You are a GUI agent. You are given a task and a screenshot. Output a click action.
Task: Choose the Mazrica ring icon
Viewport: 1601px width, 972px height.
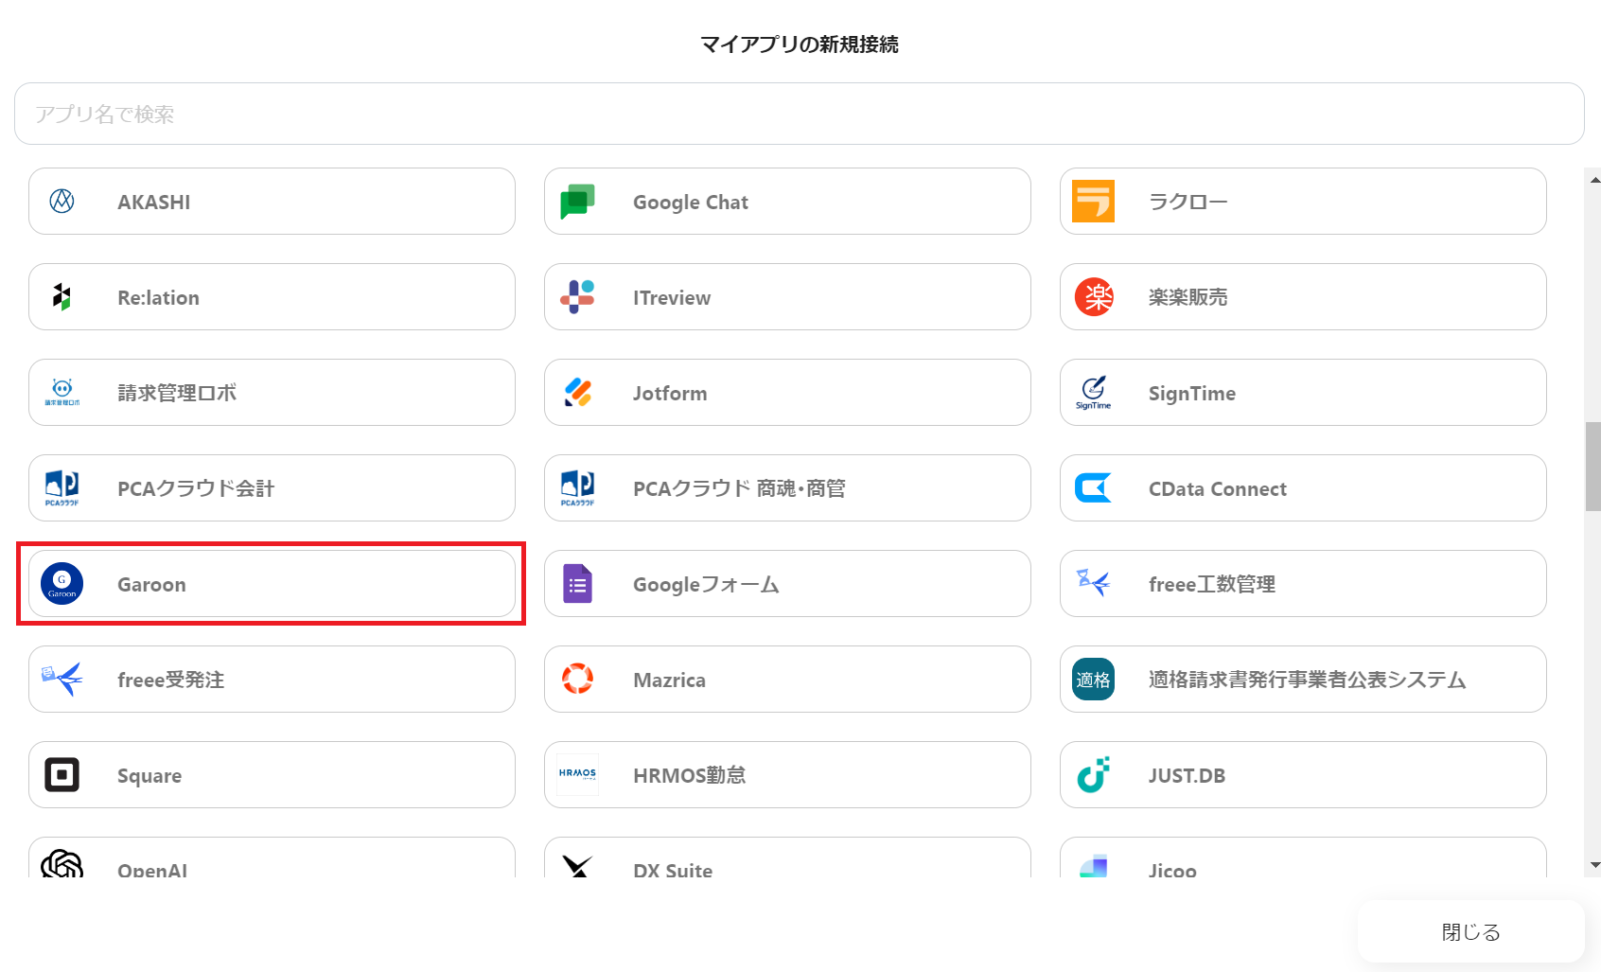pos(577,679)
